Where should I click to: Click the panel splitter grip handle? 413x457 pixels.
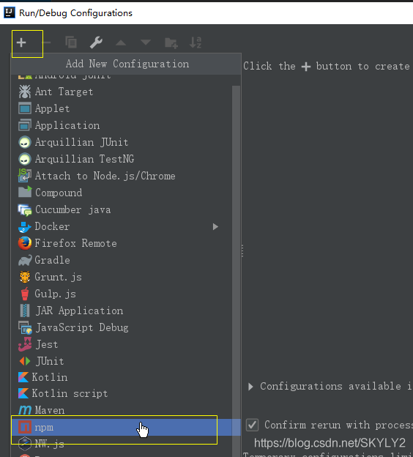[242, 251]
